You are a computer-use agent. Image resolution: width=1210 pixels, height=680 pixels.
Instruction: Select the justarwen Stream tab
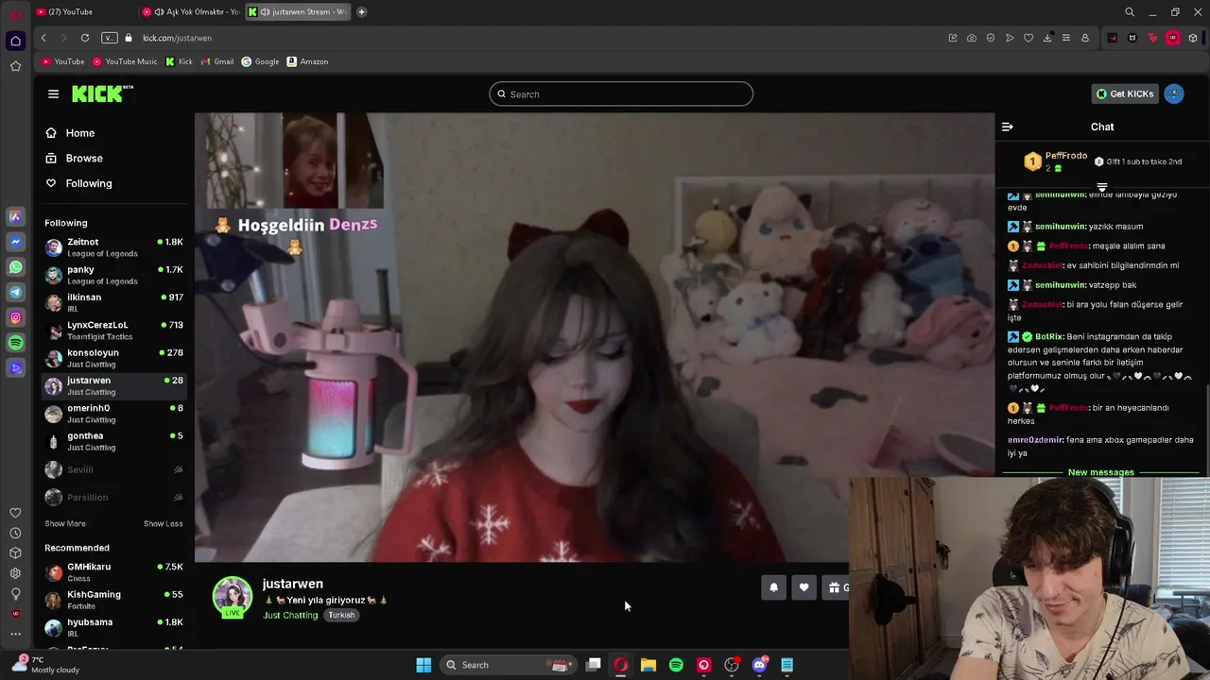[x=298, y=12]
